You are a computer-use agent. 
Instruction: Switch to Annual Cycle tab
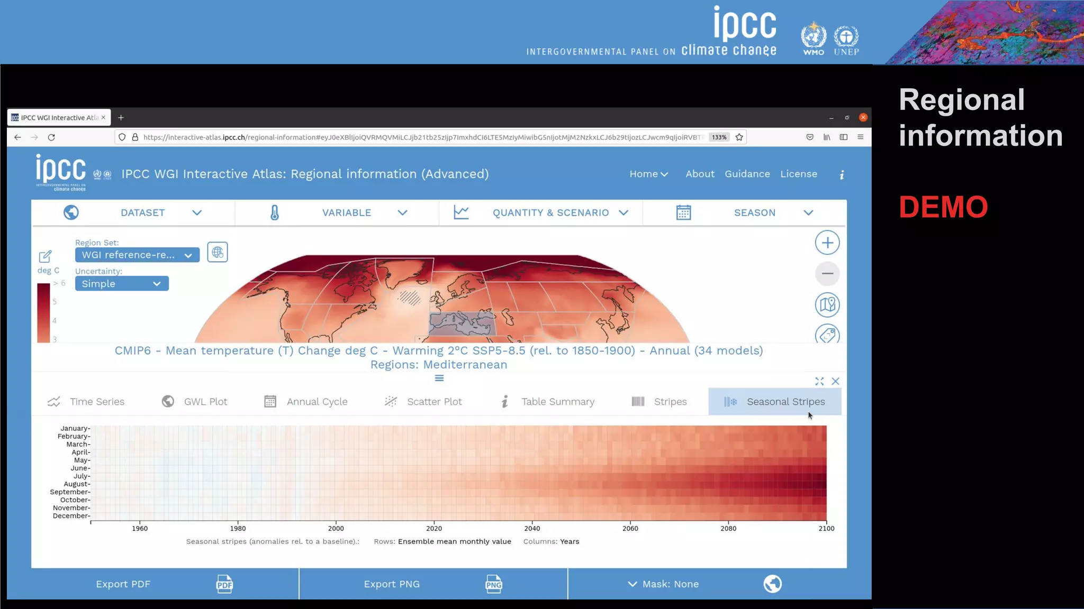point(306,402)
